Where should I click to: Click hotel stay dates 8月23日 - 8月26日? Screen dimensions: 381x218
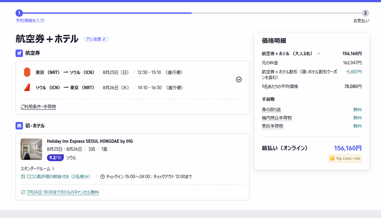coord(64,149)
